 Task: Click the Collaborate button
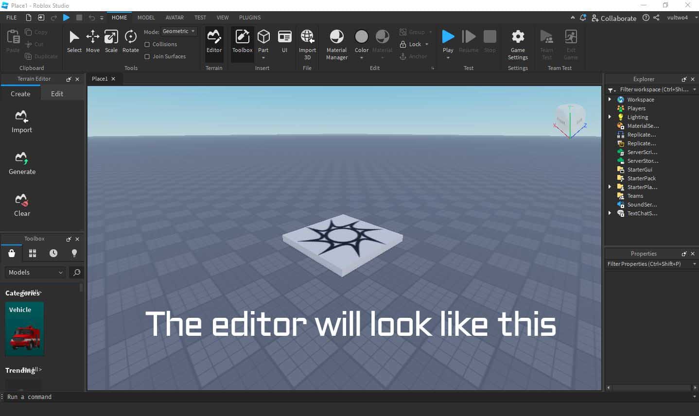coord(613,18)
